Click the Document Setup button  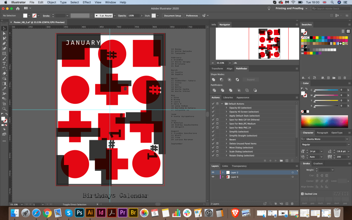172,15
